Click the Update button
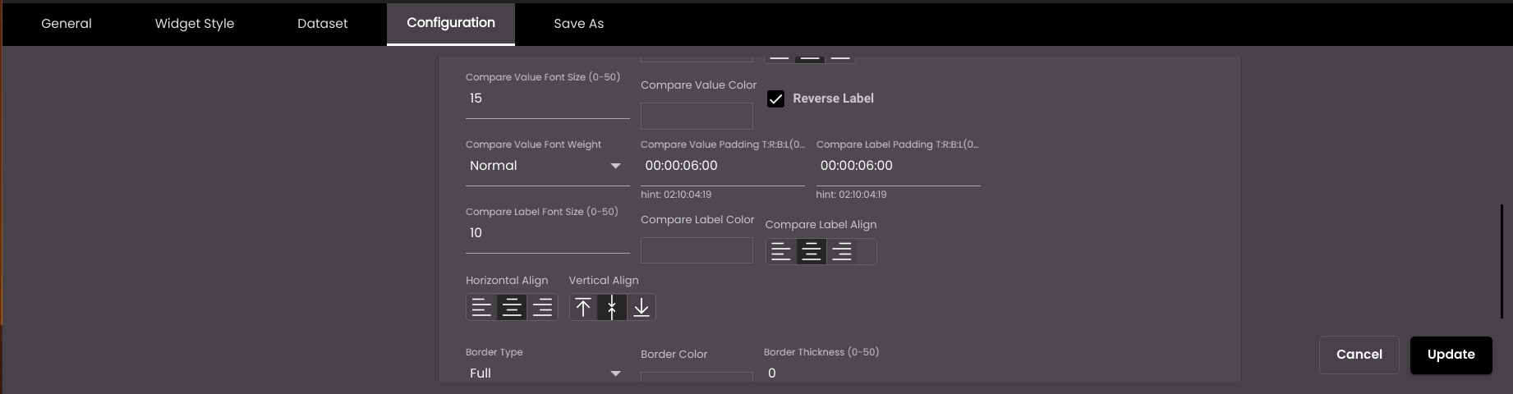This screenshot has height=394, width=1513. tap(1451, 355)
